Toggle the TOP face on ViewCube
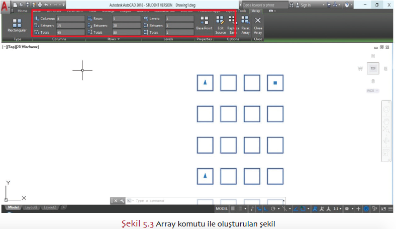This screenshot has width=396, height=229. pyautogui.click(x=373, y=68)
